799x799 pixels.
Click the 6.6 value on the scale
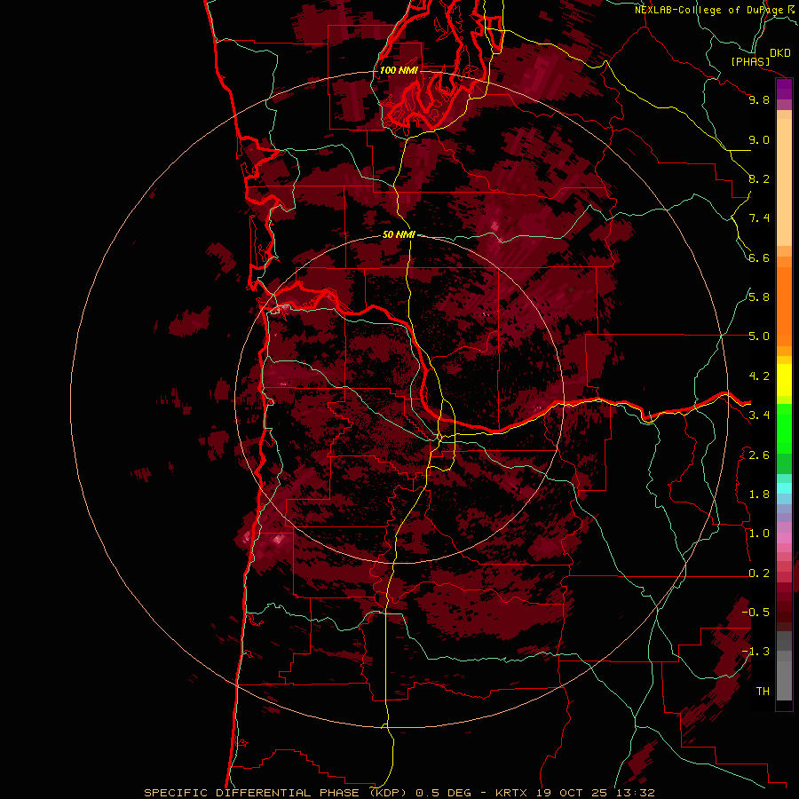pos(759,257)
